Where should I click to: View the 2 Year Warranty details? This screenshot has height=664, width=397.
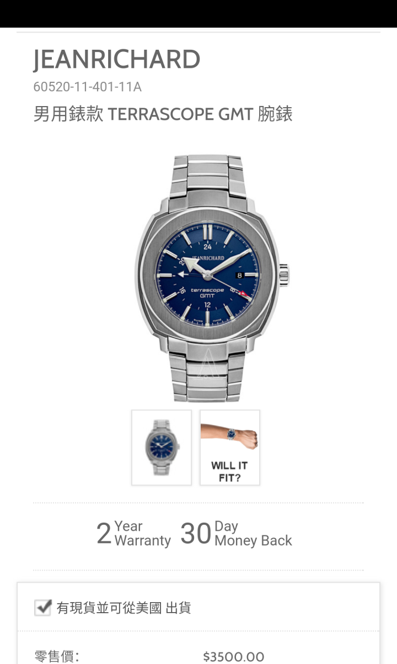(133, 533)
